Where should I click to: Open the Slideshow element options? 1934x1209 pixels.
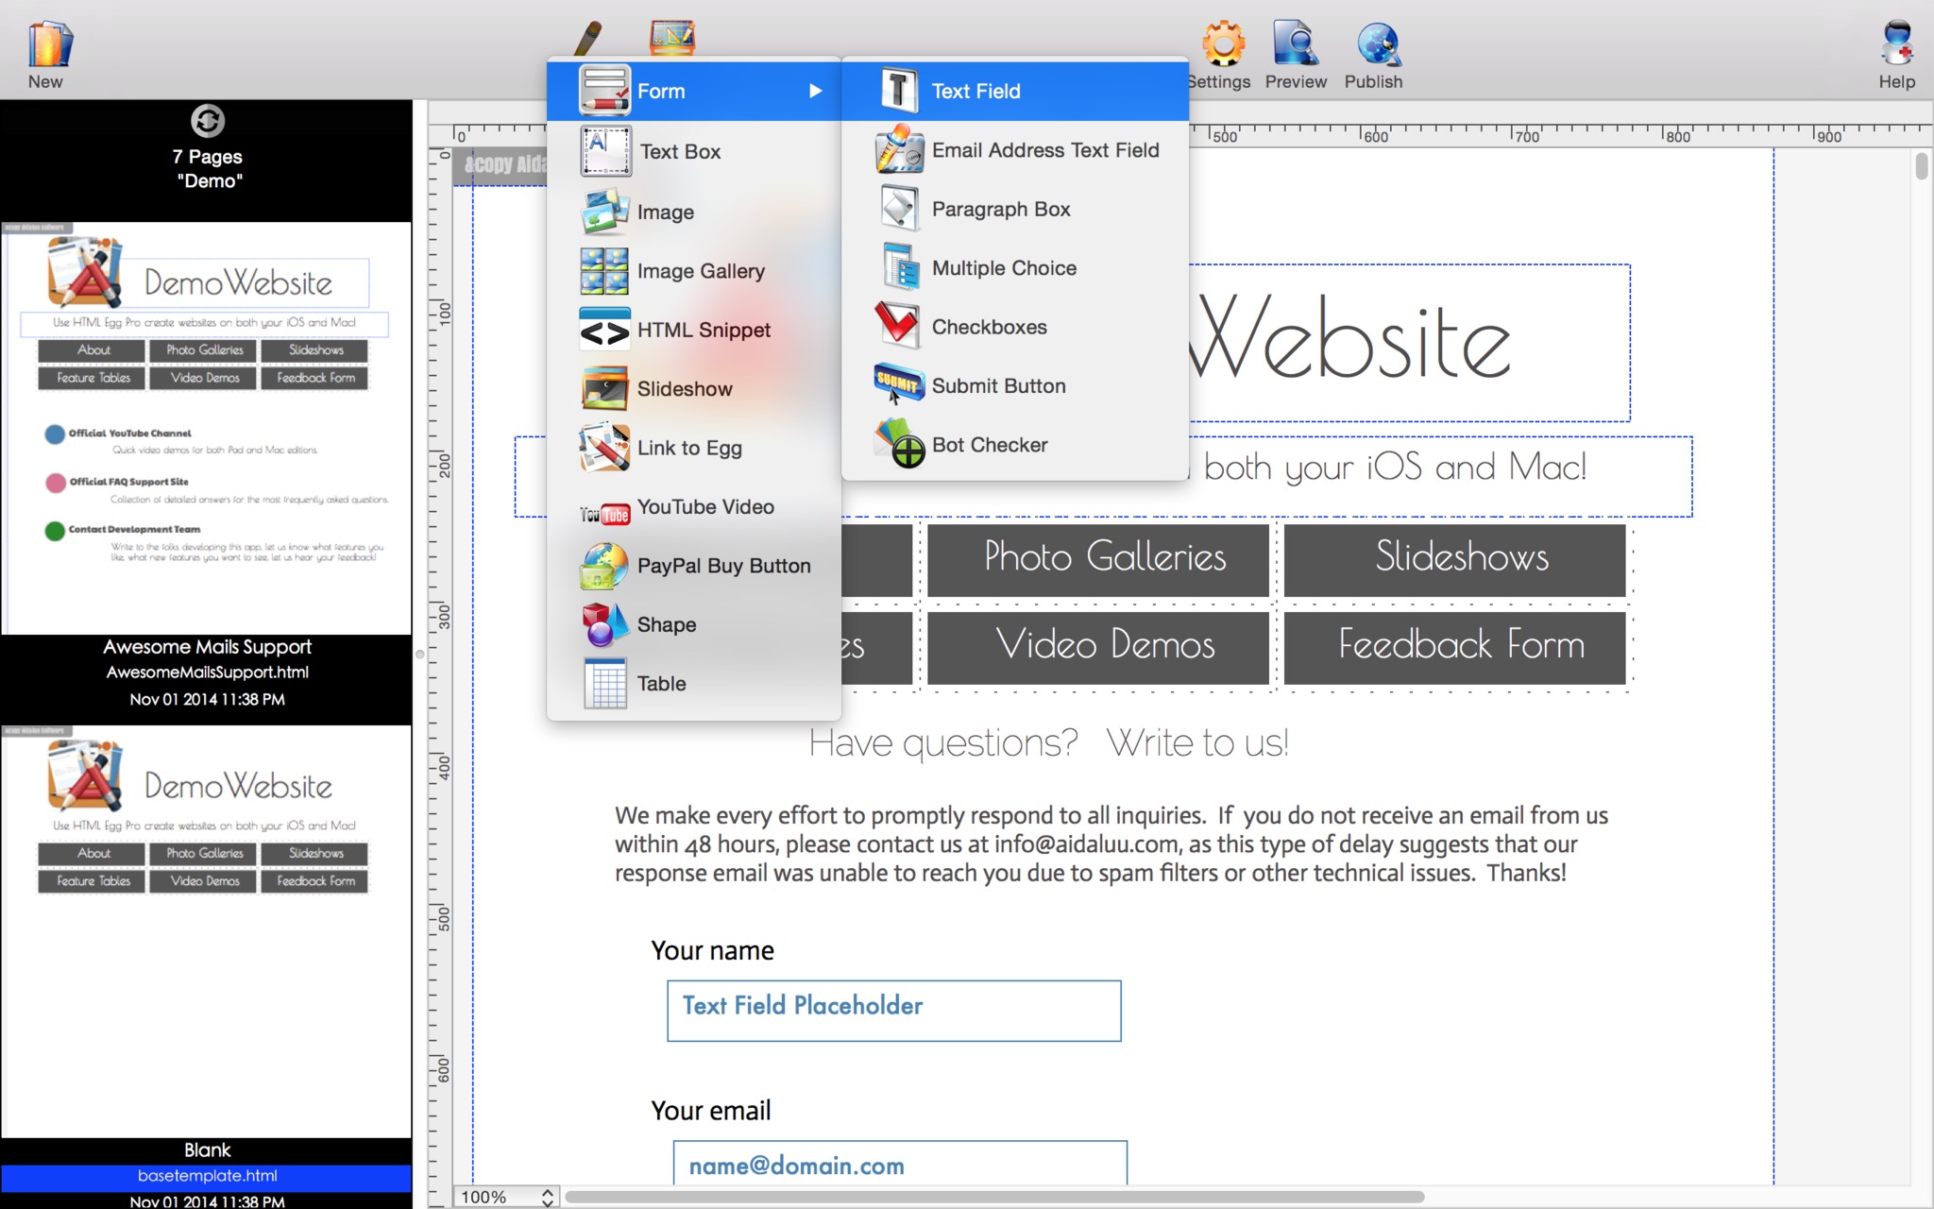coord(684,388)
